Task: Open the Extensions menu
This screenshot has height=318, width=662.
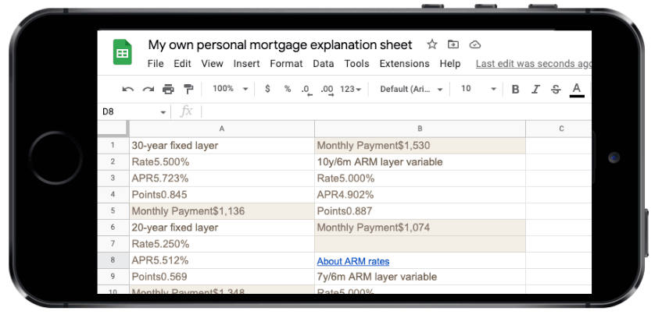Action: coord(404,64)
